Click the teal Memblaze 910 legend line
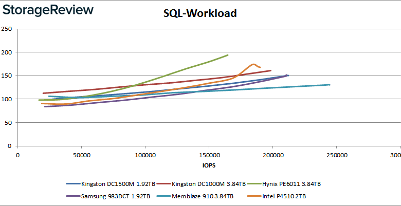401x206 pixels. 163,196
